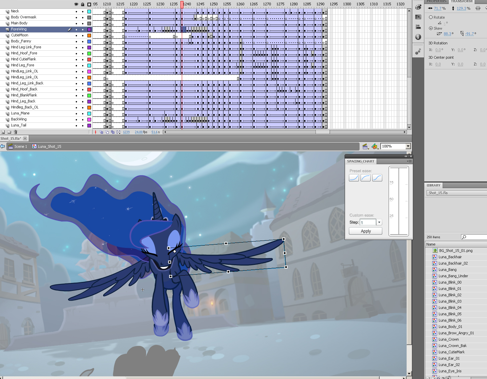Click the timeline horizontal scrollbar

click(x=285, y=132)
